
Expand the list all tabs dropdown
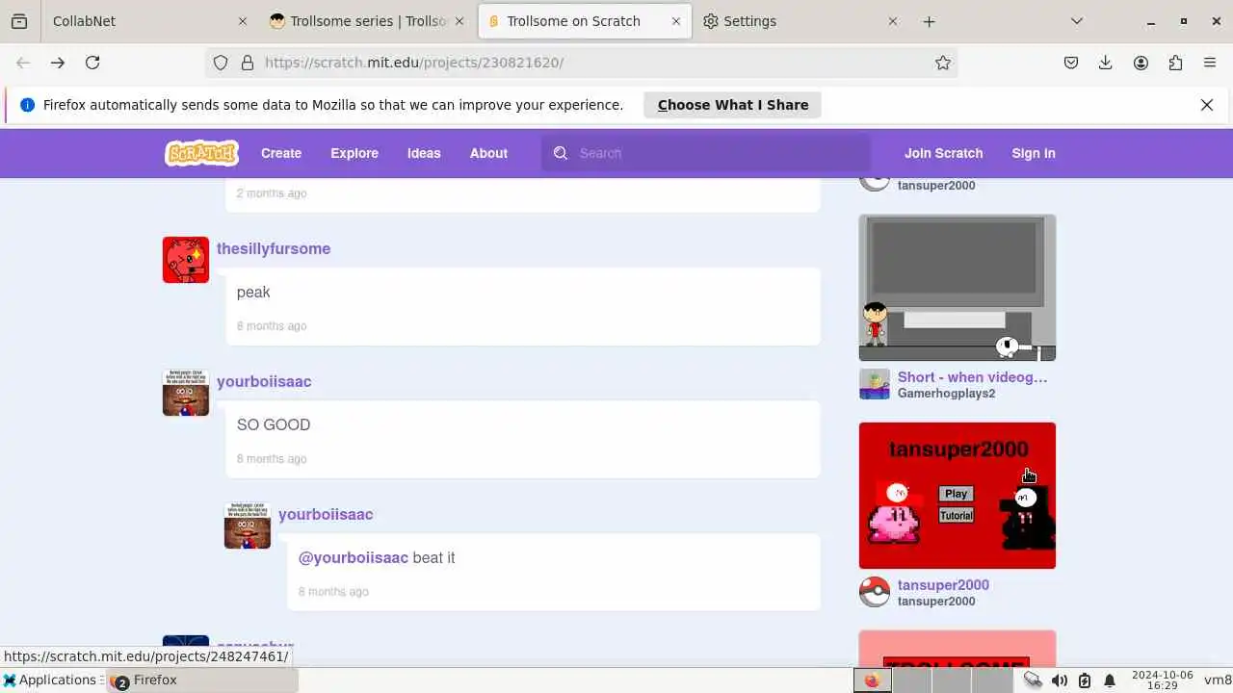[x=1077, y=21]
